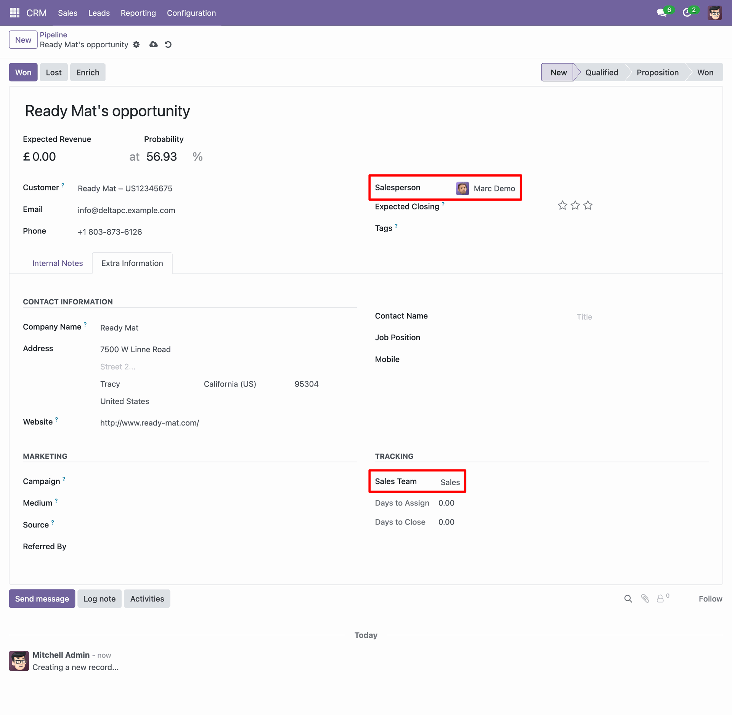Mark opportunity as Lost
Viewport: 732px width, 716px height.
[x=54, y=72]
